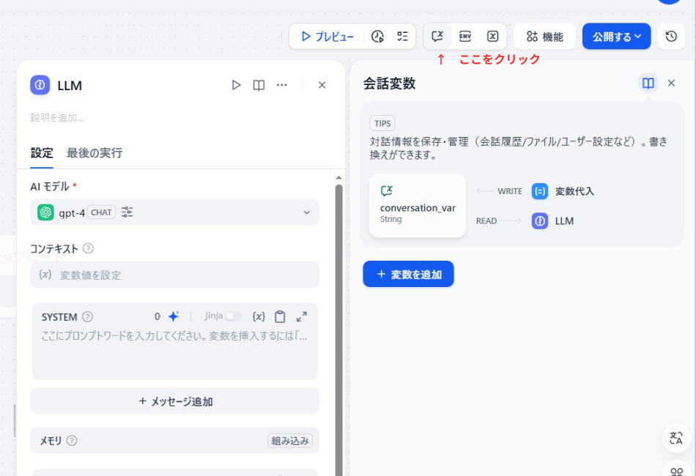
Task: Insert a variable using the {x} icon
Action: coord(259,316)
